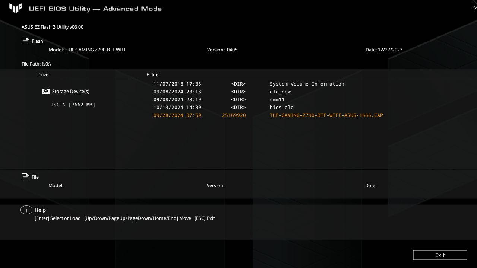Click the File section Model: label
Image resolution: width=477 pixels, height=268 pixels.
coord(56,185)
